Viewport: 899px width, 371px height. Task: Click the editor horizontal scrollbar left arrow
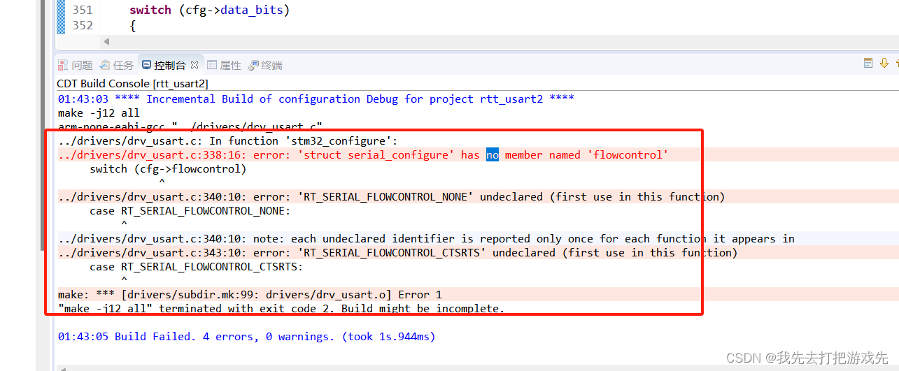tap(106, 43)
